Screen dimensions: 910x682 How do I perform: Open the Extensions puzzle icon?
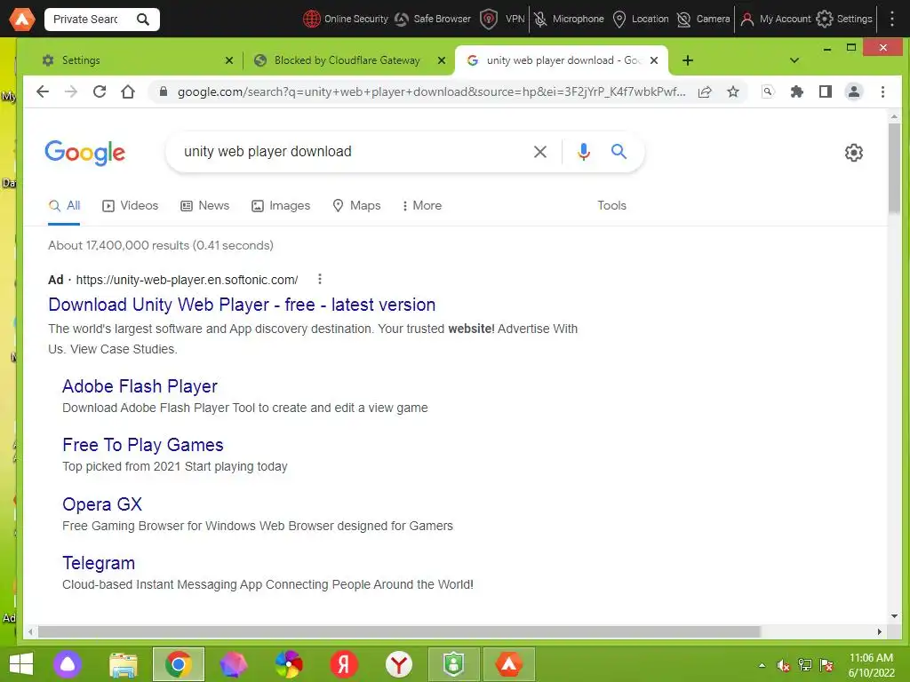tap(797, 91)
